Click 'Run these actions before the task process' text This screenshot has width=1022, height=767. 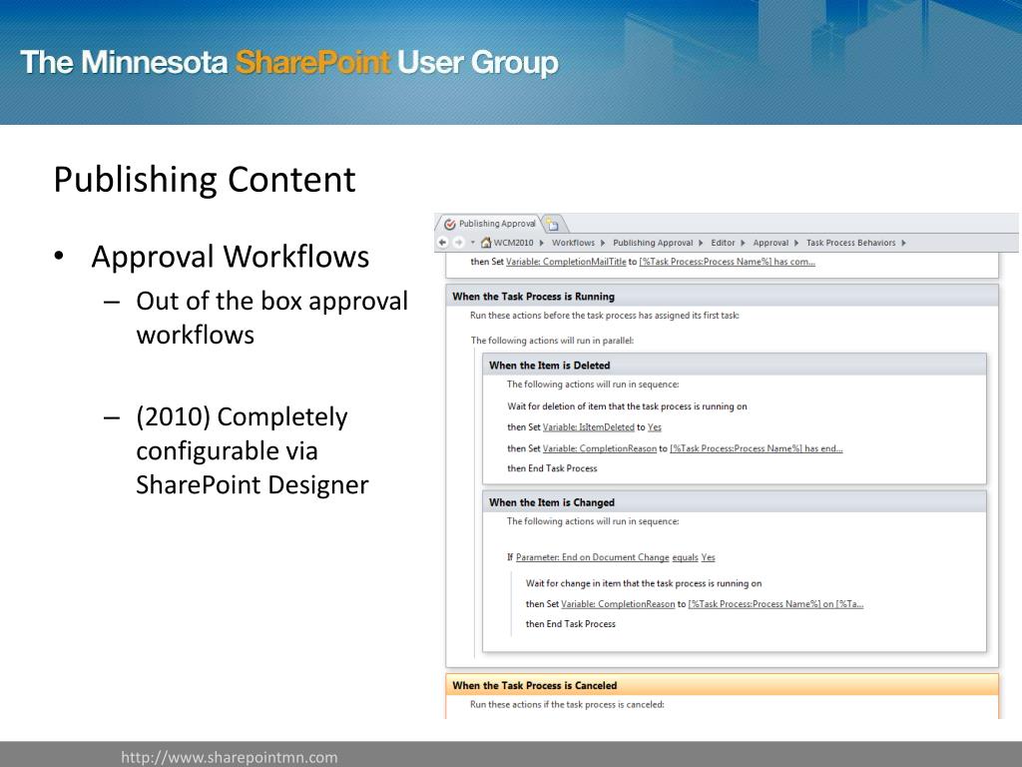point(604,316)
